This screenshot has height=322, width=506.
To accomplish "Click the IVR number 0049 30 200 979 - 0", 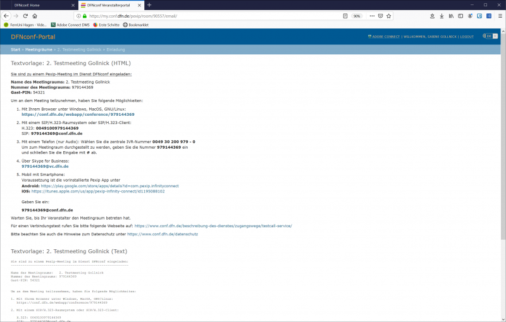I will click(173, 142).
